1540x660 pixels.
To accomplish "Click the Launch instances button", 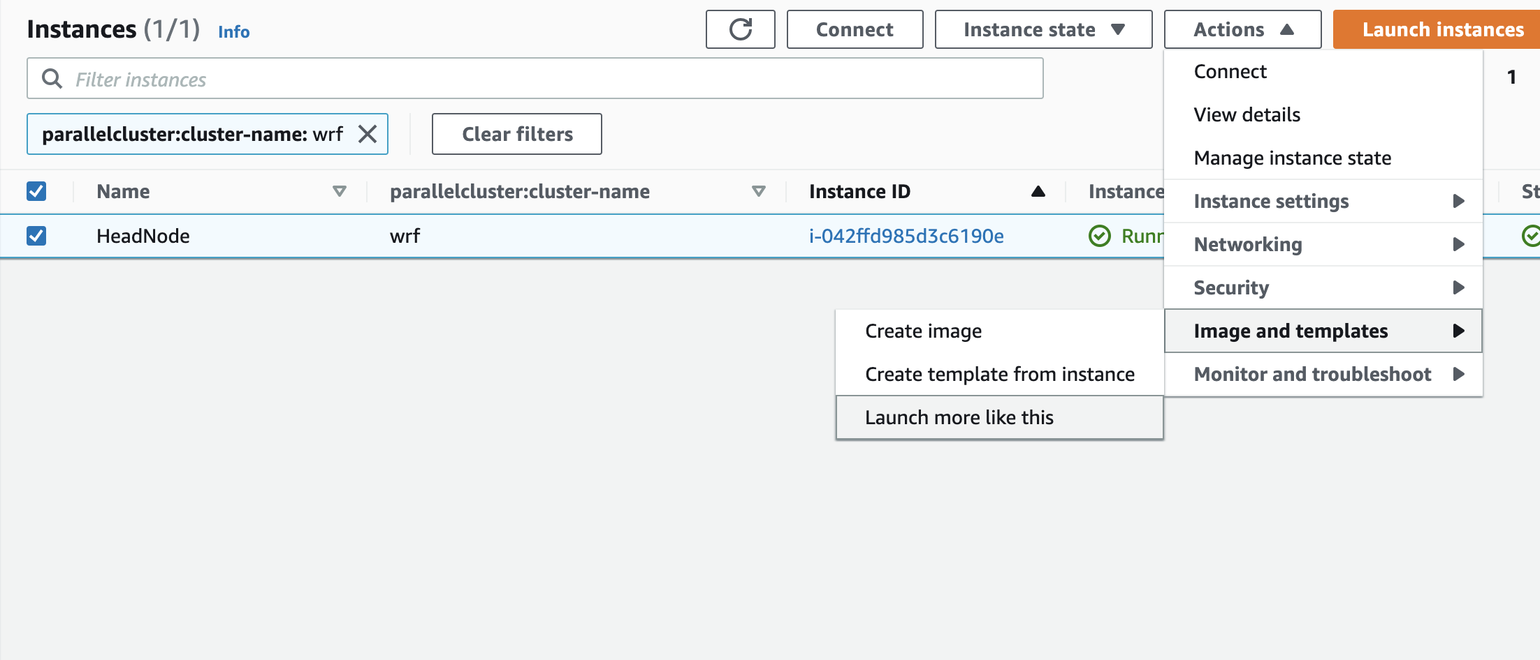I will coord(1442,29).
